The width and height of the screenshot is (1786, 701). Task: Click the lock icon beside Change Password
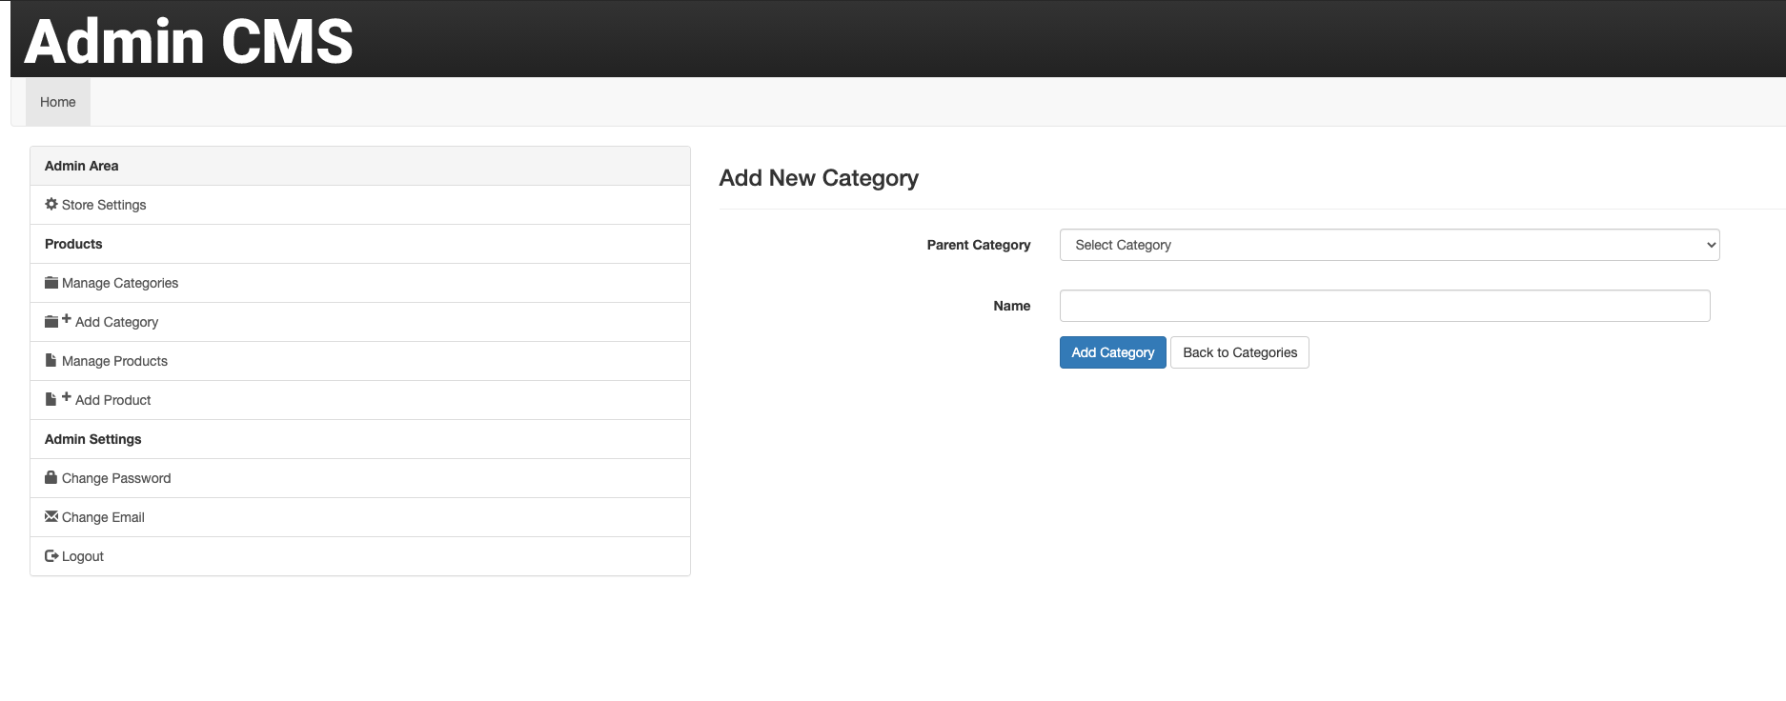[51, 478]
